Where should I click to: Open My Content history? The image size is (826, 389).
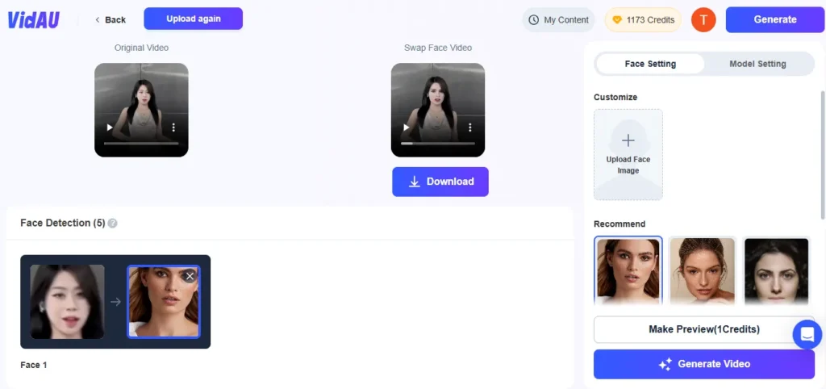tap(558, 20)
